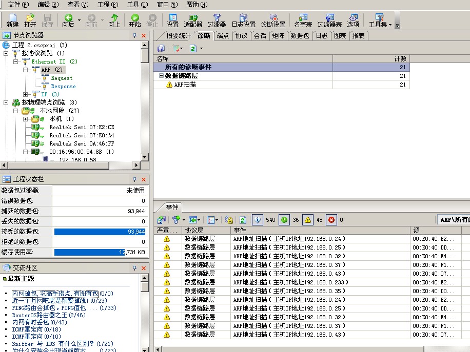The image size is (470, 352).
Task: Collapse the ARP (2) tree node
Action: coord(26,70)
